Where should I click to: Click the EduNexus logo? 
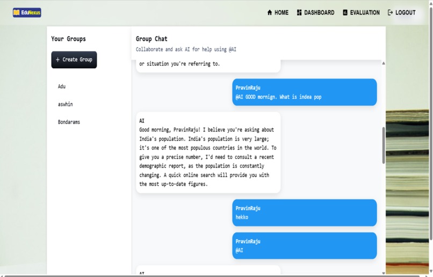pyautogui.click(x=27, y=12)
